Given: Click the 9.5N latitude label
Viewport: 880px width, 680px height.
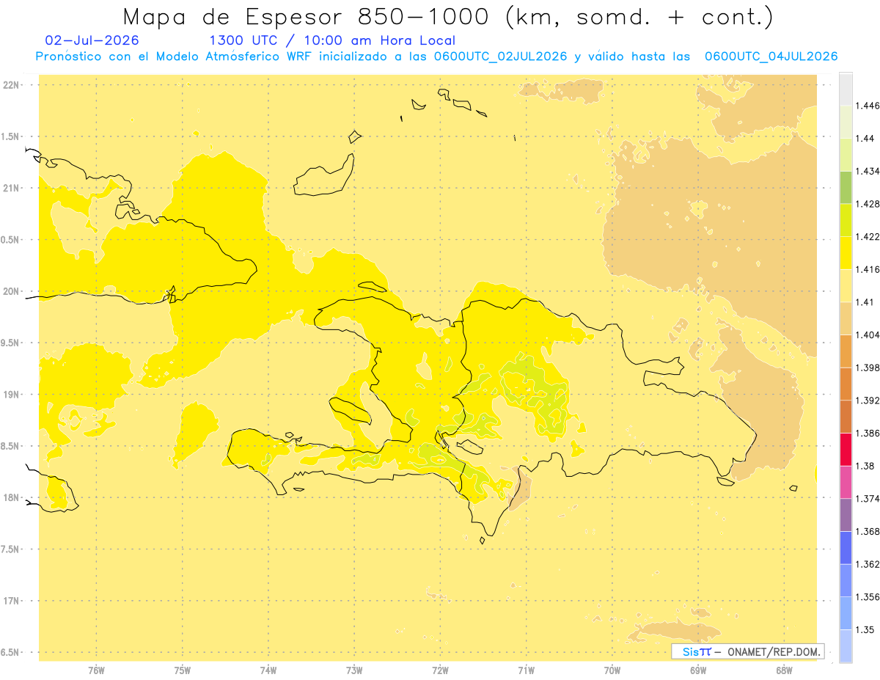Looking at the screenshot, I should [x=10, y=343].
